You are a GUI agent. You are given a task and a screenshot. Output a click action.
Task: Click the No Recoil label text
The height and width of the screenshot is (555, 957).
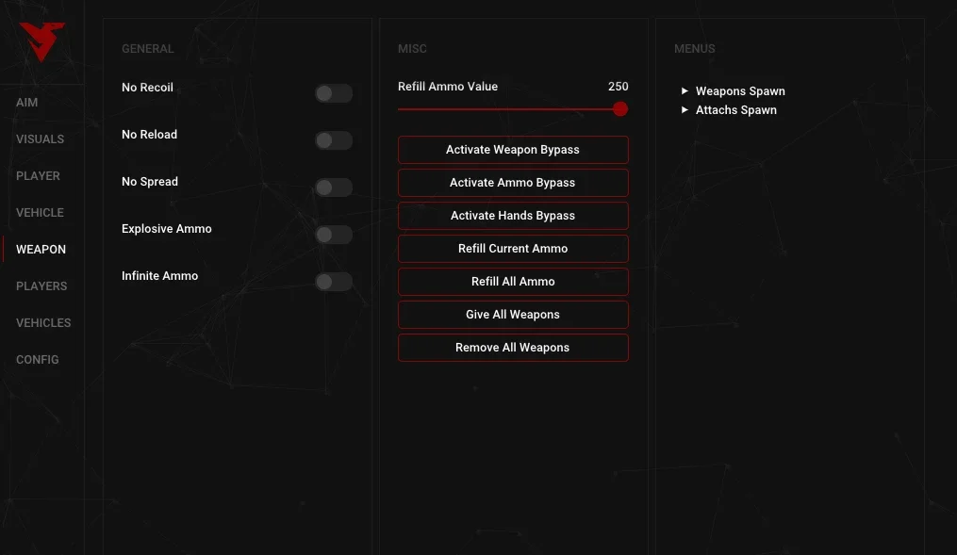(x=147, y=88)
